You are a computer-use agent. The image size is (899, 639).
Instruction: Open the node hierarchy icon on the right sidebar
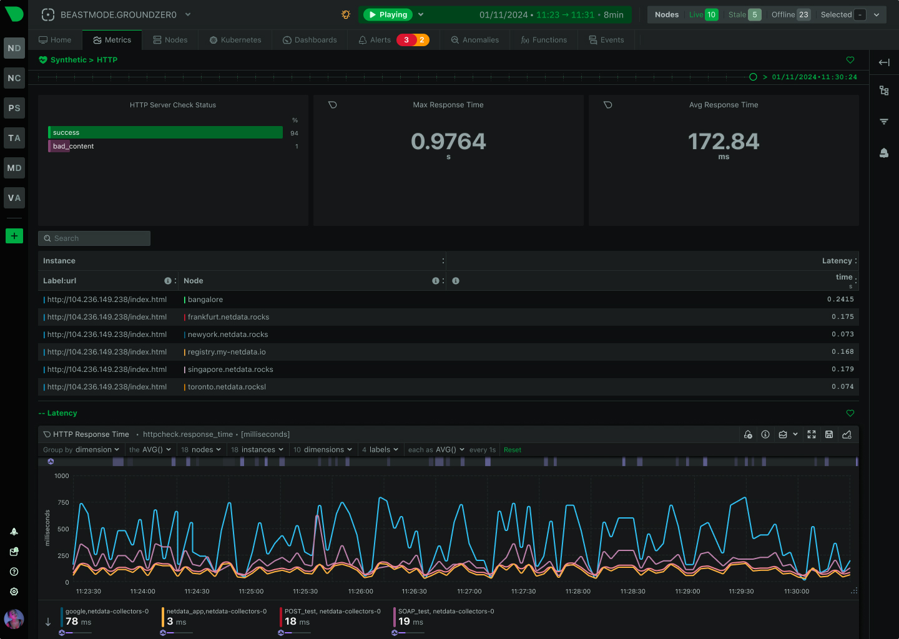click(883, 90)
